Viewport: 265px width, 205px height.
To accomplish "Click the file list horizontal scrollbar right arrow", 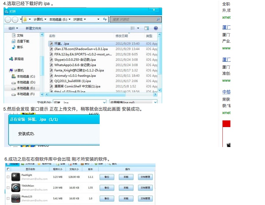I will tap(155, 94).
